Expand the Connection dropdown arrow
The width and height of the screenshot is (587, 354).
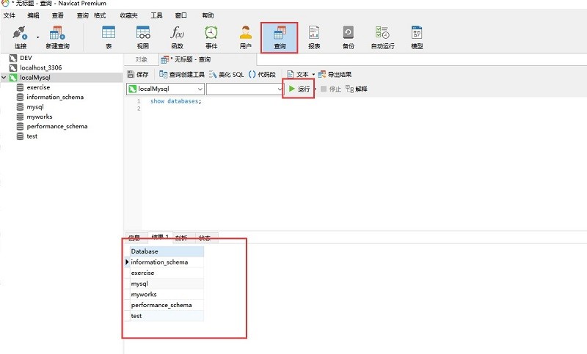[38, 37]
